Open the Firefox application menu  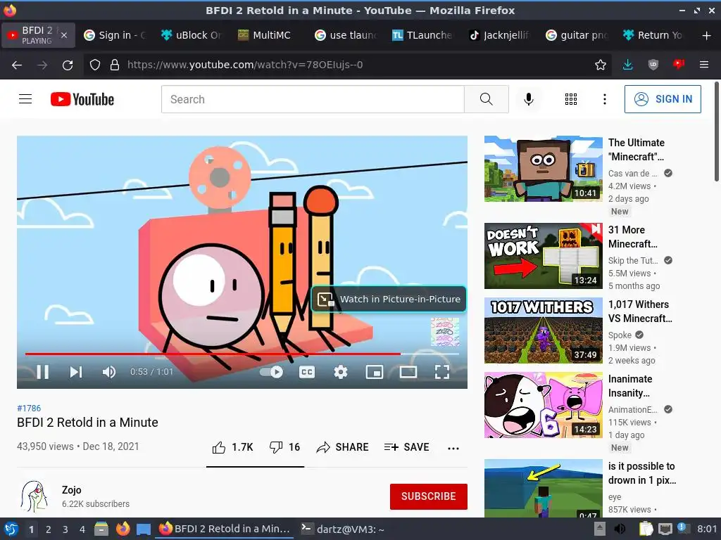click(x=704, y=65)
